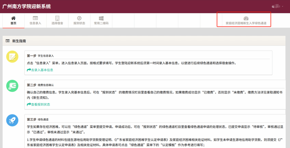Open the 报到状态 compass icon

[x=79, y=18]
